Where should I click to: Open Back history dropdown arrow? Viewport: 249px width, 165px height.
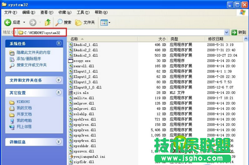(24, 22)
